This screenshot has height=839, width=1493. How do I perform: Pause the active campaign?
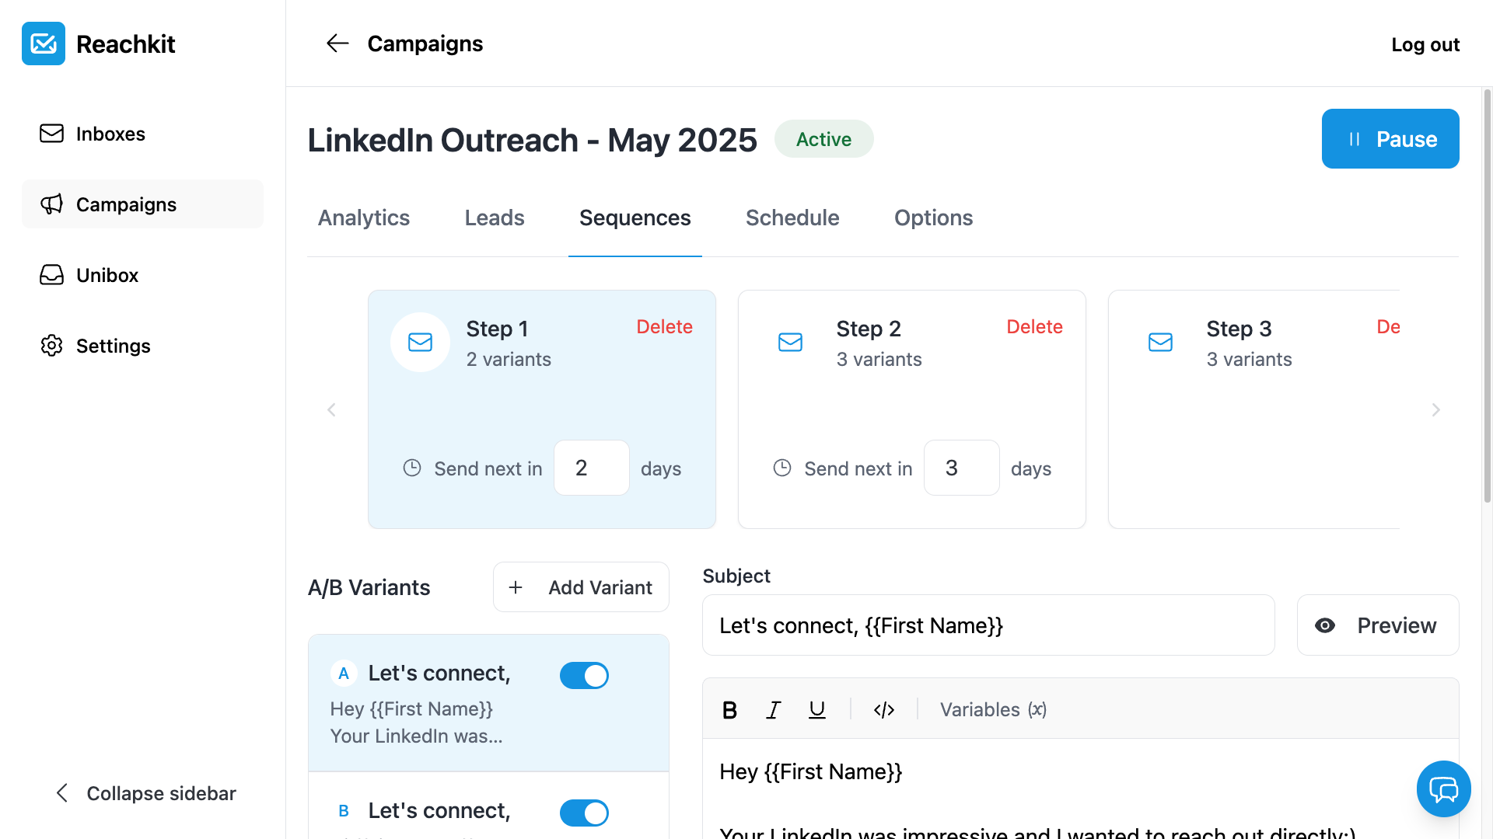tap(1390, 139)
